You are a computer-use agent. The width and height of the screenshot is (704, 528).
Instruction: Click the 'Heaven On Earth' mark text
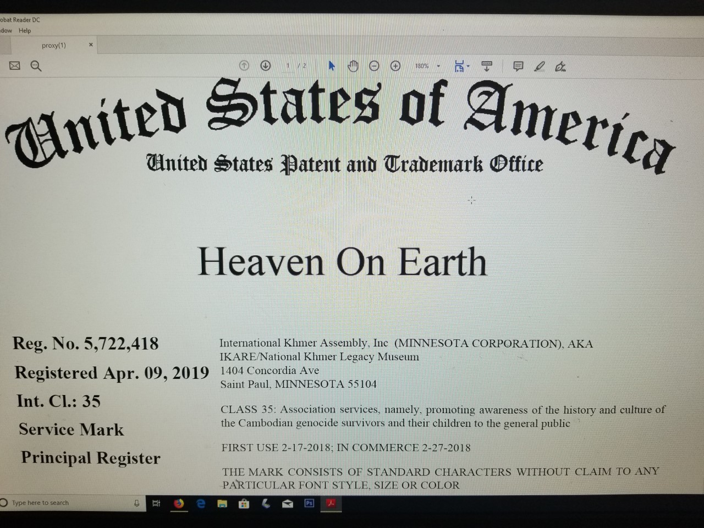coord(342,262)
